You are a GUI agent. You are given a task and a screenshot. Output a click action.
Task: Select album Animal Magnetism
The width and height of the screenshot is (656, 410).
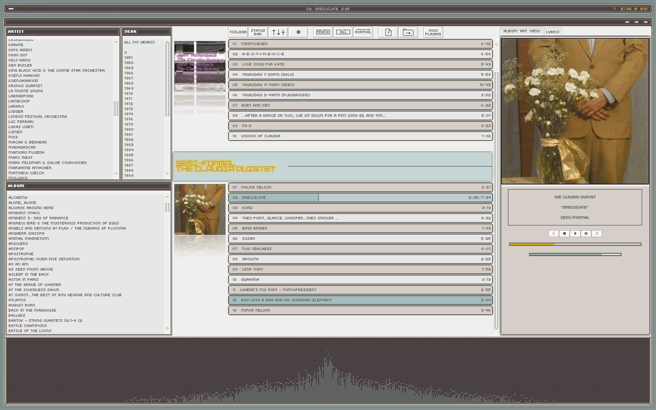29,238
